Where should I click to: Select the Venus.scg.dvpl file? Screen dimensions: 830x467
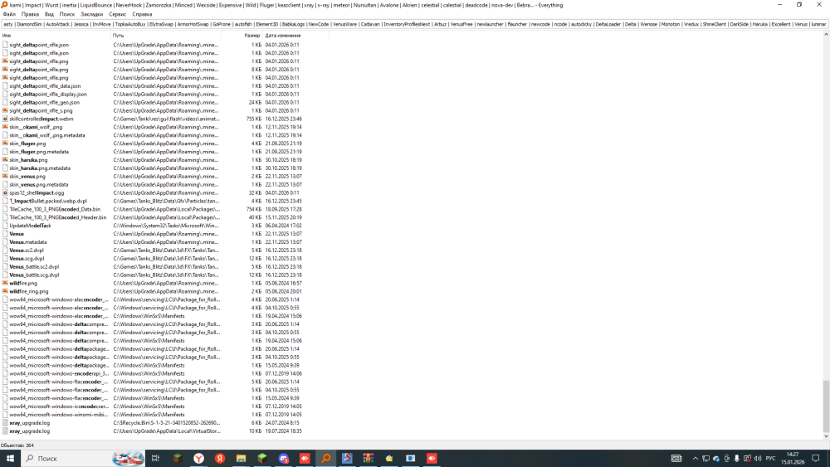[27, 259]
